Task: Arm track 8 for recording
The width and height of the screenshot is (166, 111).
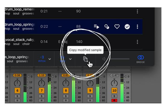Action: [66, 100]
